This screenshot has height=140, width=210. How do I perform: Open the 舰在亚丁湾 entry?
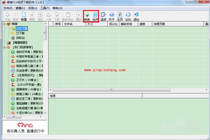coord(29,99)
